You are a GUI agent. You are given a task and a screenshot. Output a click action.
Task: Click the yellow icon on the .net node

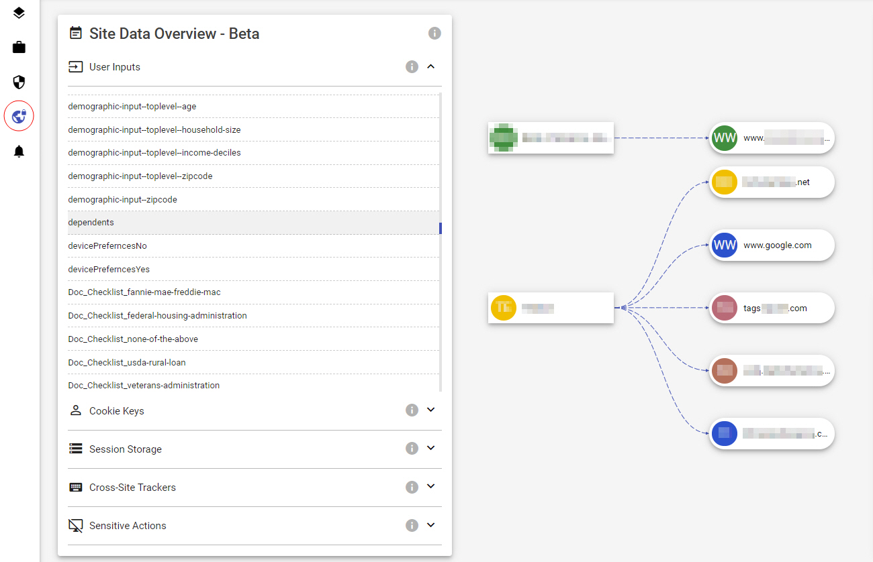pyautogui.click(x=725, y=182)
